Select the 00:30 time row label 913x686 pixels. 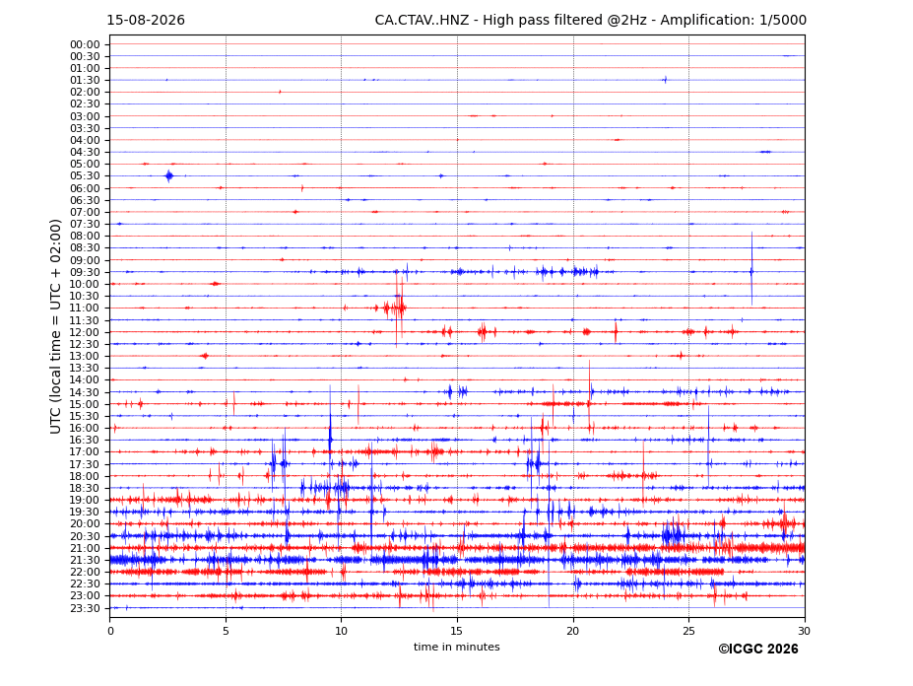tap(85, 56)
